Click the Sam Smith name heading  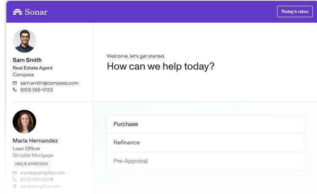[27, 60]
